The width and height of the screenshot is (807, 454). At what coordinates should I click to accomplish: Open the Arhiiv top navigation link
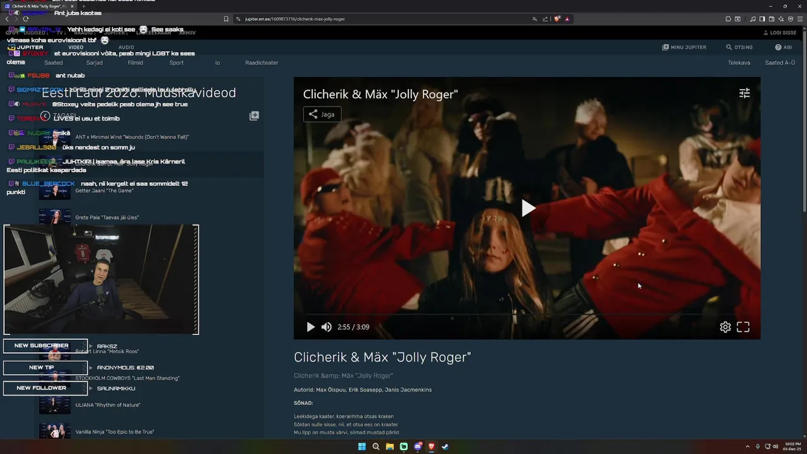(x=187, y=33)
